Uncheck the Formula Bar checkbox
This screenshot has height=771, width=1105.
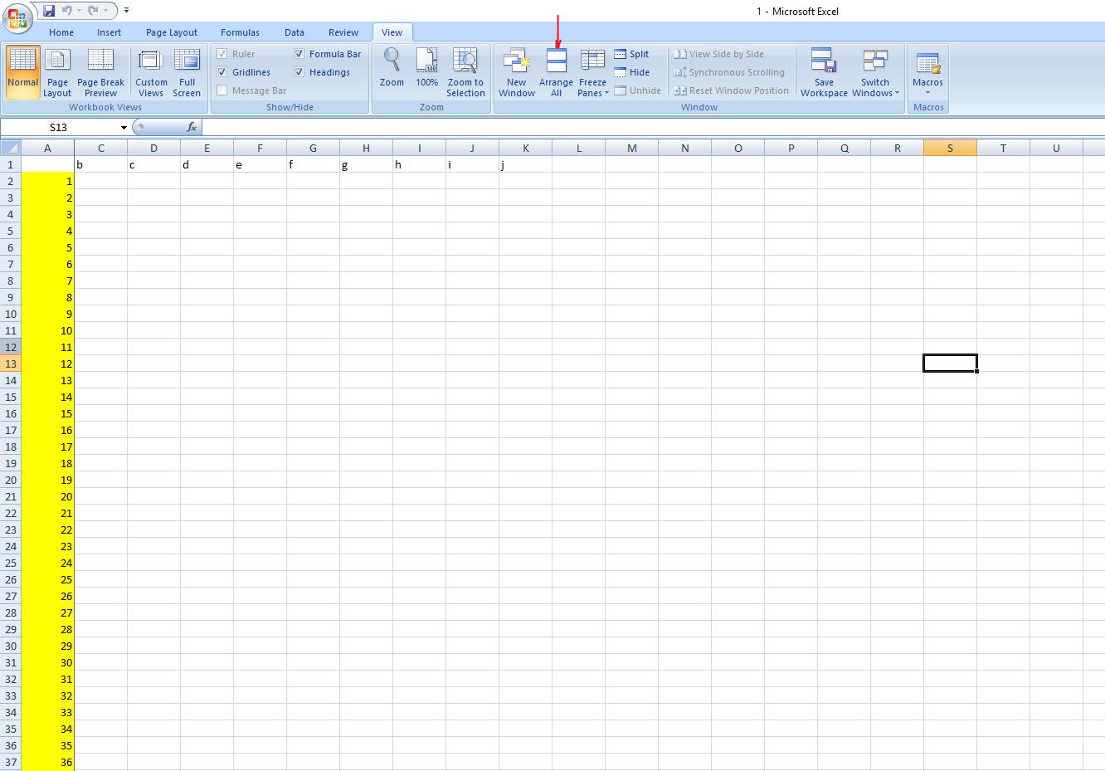point(299,54)
